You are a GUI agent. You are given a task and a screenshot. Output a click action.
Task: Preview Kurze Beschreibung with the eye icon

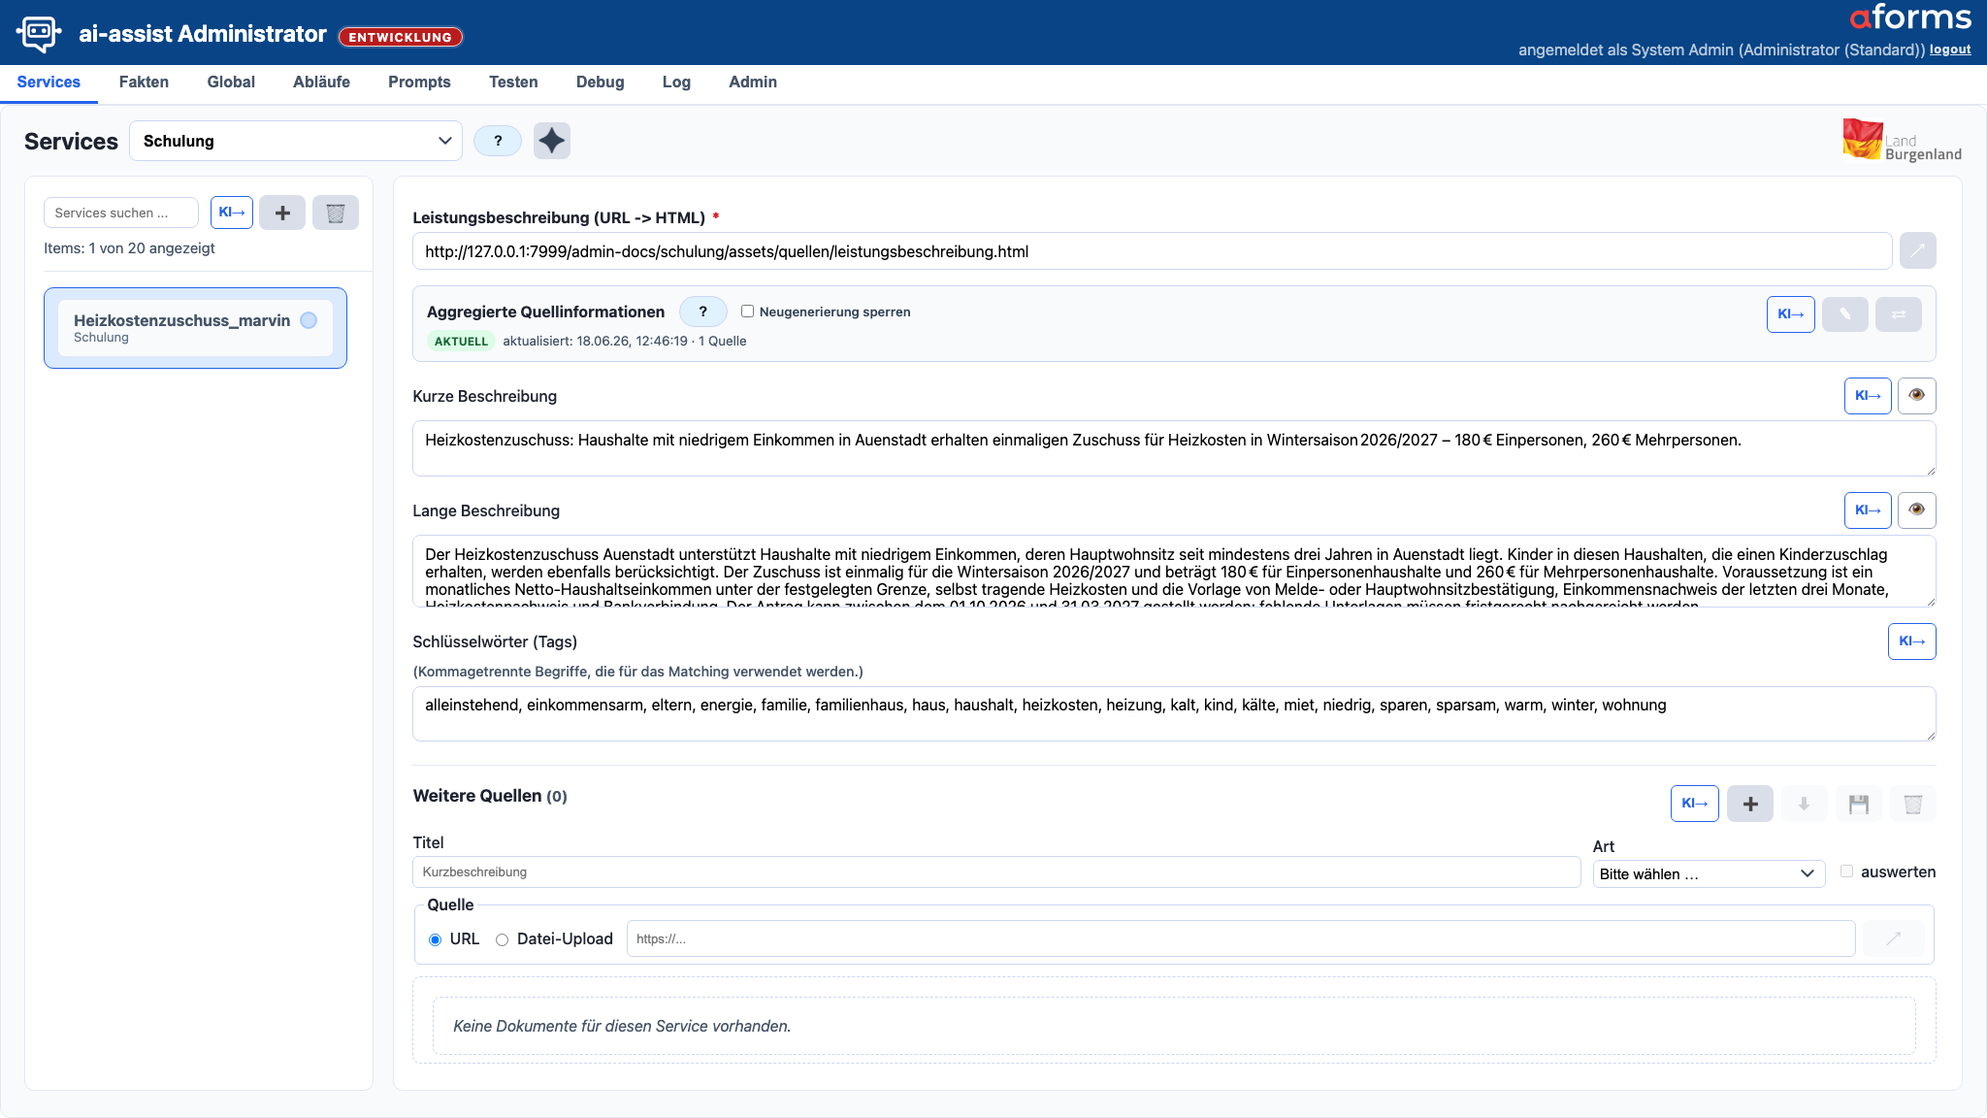click(1917, 396)
